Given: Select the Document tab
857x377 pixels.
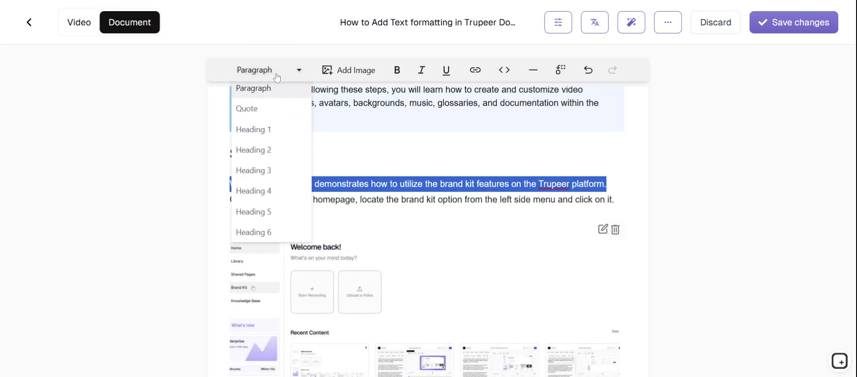Looking at the screenshot, I should coord(129,22).
